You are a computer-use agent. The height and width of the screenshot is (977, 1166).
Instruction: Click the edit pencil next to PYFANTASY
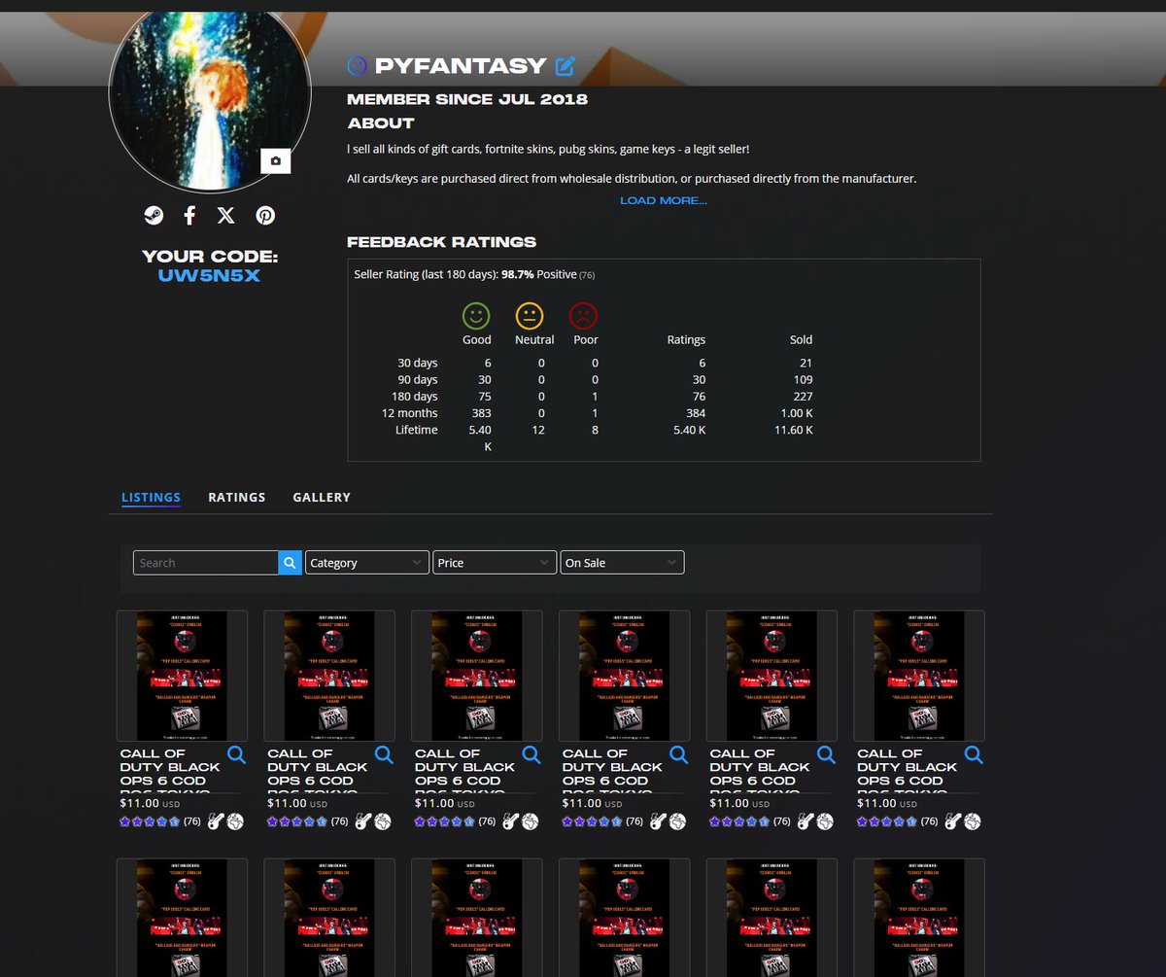pos(565,66)
